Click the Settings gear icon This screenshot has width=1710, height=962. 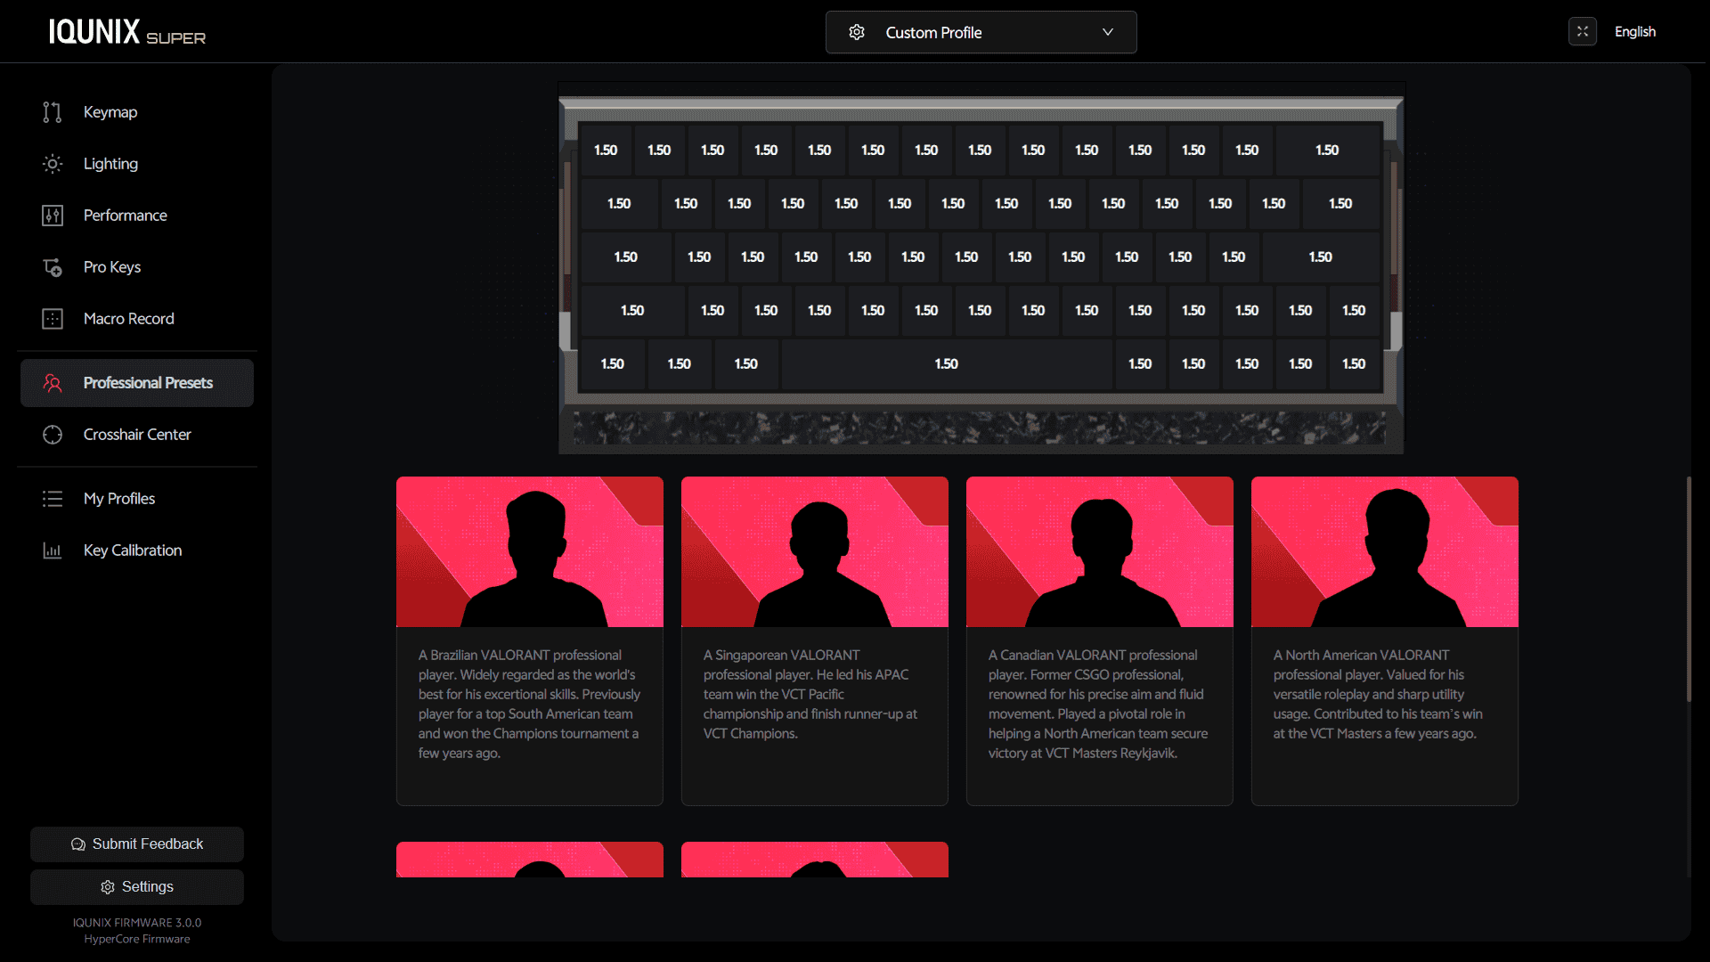108,887
